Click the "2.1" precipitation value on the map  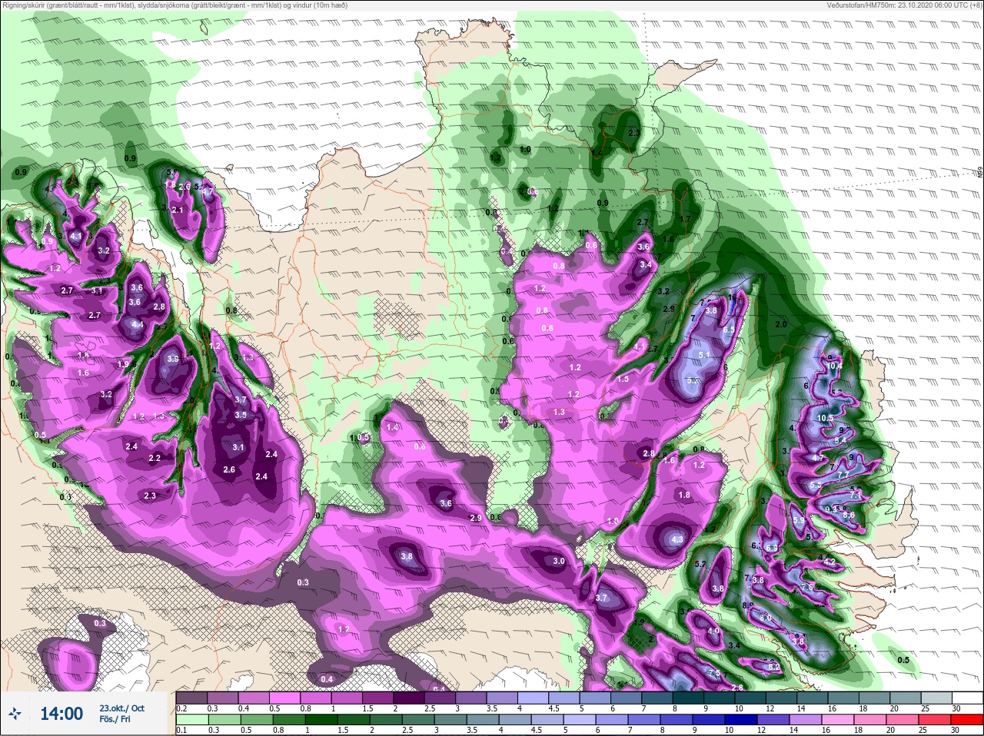tap(178, 210)
